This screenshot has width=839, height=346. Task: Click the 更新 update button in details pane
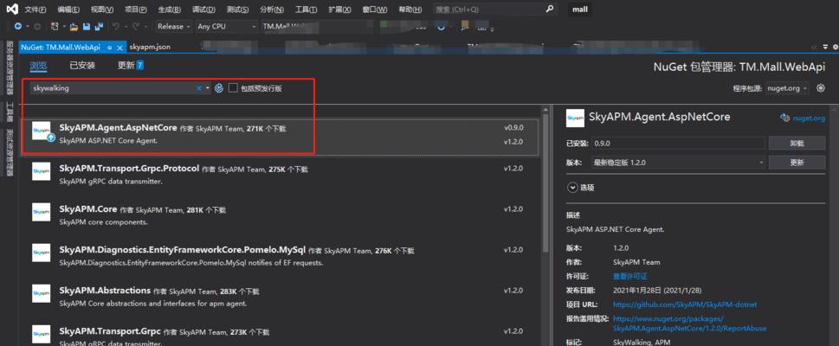797,163
